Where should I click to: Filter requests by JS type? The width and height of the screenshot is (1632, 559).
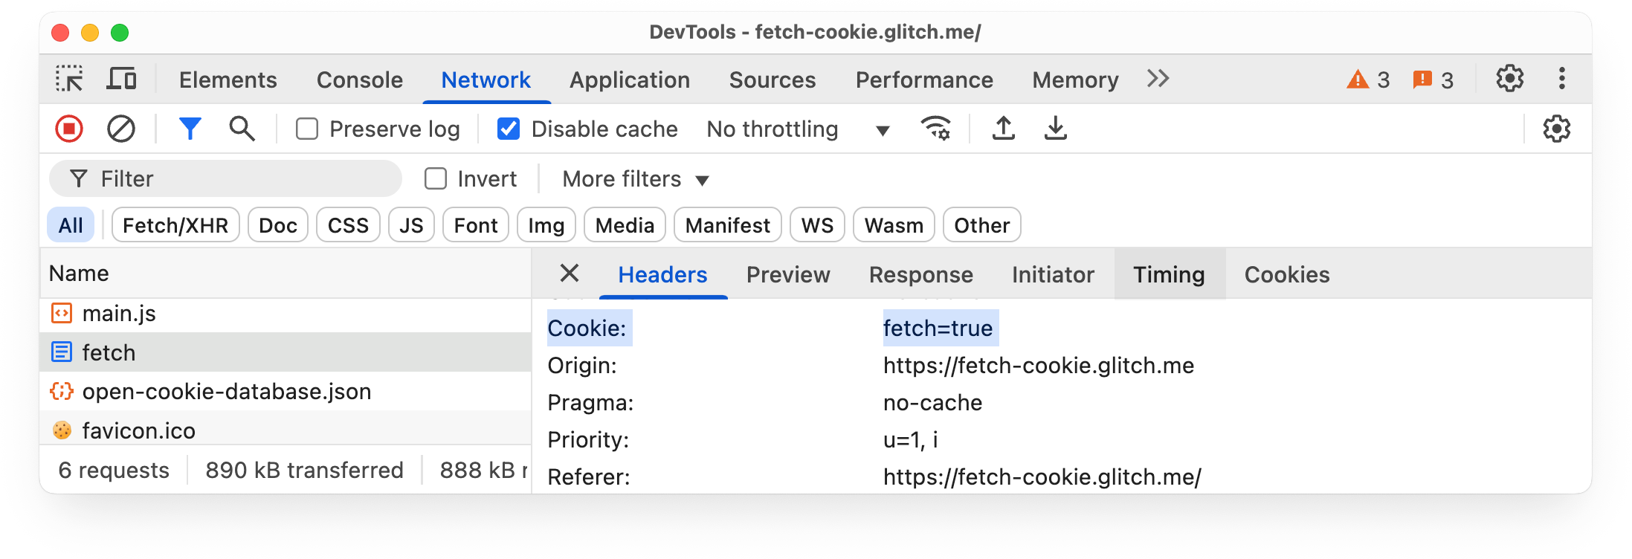pos(411,225)
